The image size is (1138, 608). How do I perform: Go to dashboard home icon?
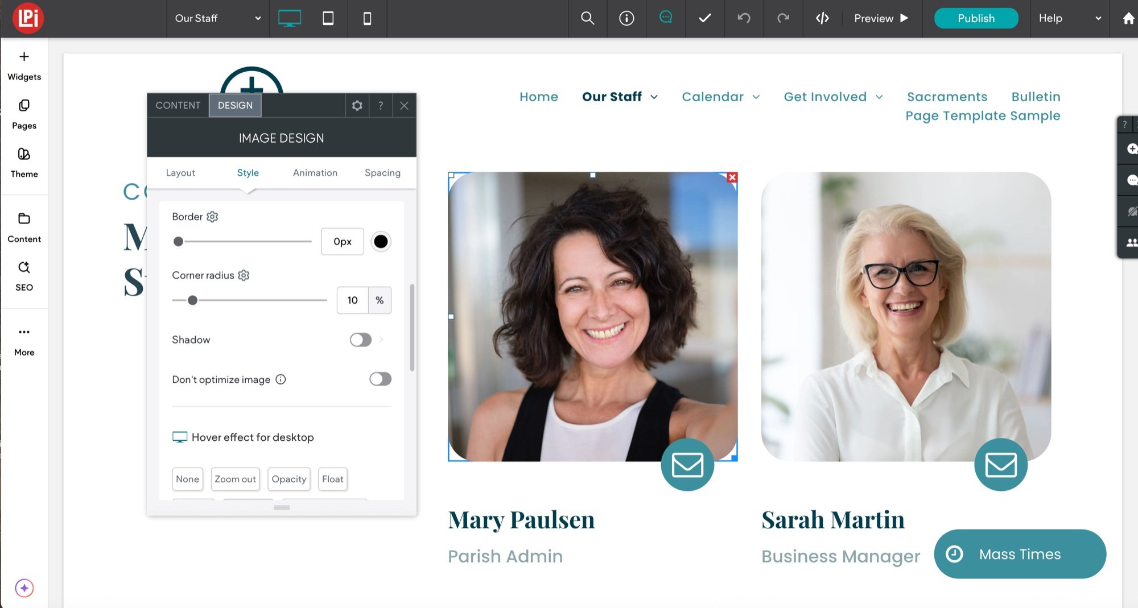(x=1128, y=18)
